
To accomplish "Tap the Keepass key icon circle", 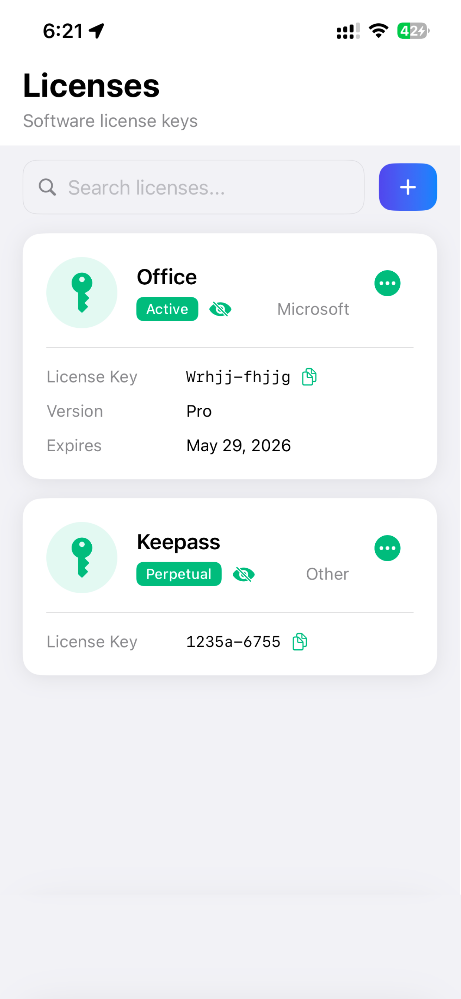I will 82,557.
